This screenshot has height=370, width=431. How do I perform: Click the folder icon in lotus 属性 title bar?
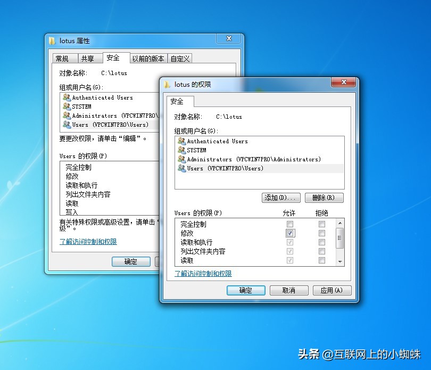pyautogui.click(x=52, y=40)
